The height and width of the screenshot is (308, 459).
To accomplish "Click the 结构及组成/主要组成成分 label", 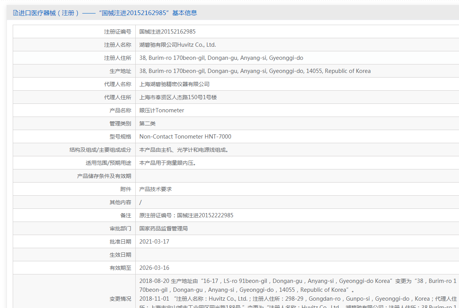I will [x=101, y=150].
